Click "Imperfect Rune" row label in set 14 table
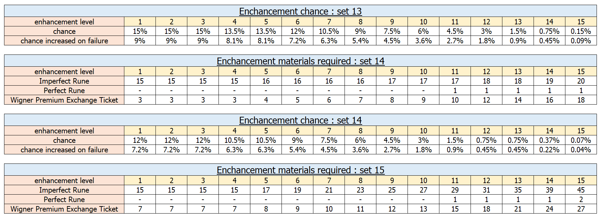Screen dimensions: 603x220 tap(64, 81)
